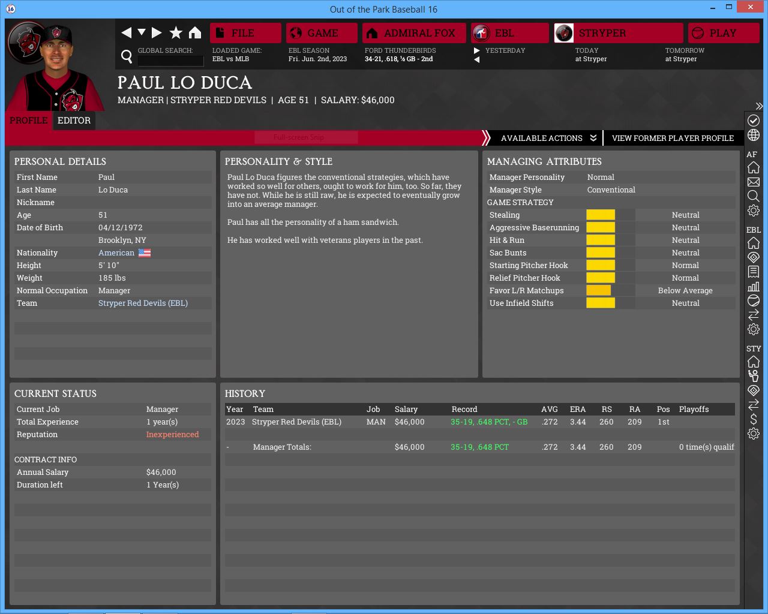The height and width of the screenshot is (614, 768).
Task: Open the bookmarks star icon
Action: click(176, 32)
